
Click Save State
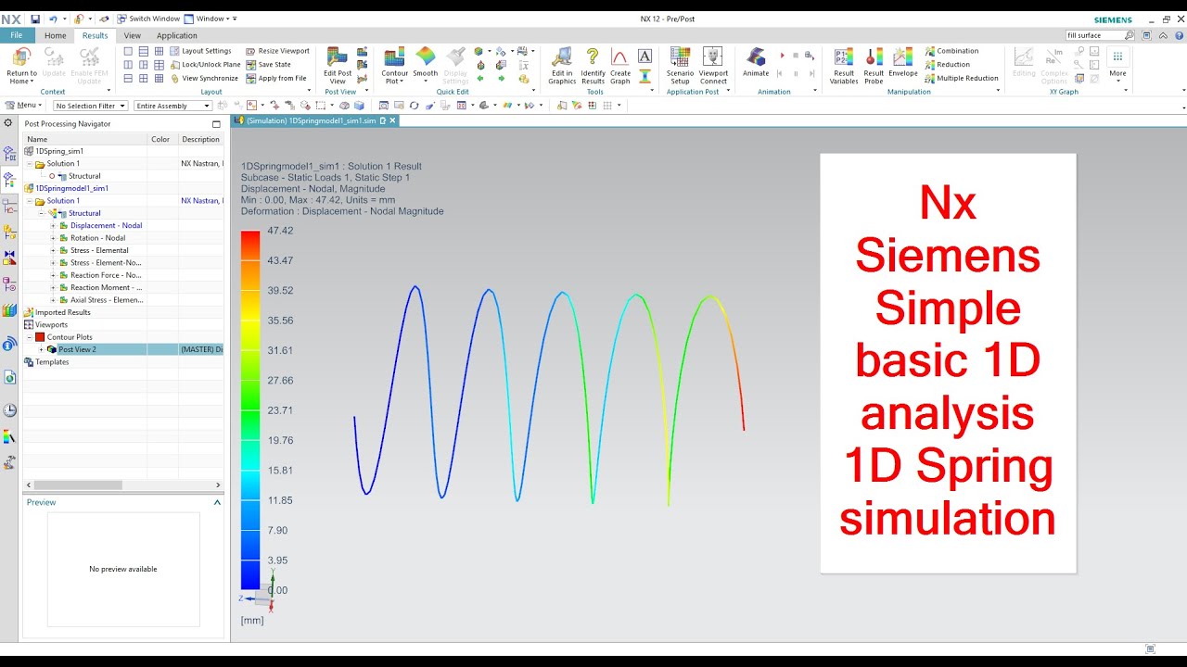tap(268, 65)
